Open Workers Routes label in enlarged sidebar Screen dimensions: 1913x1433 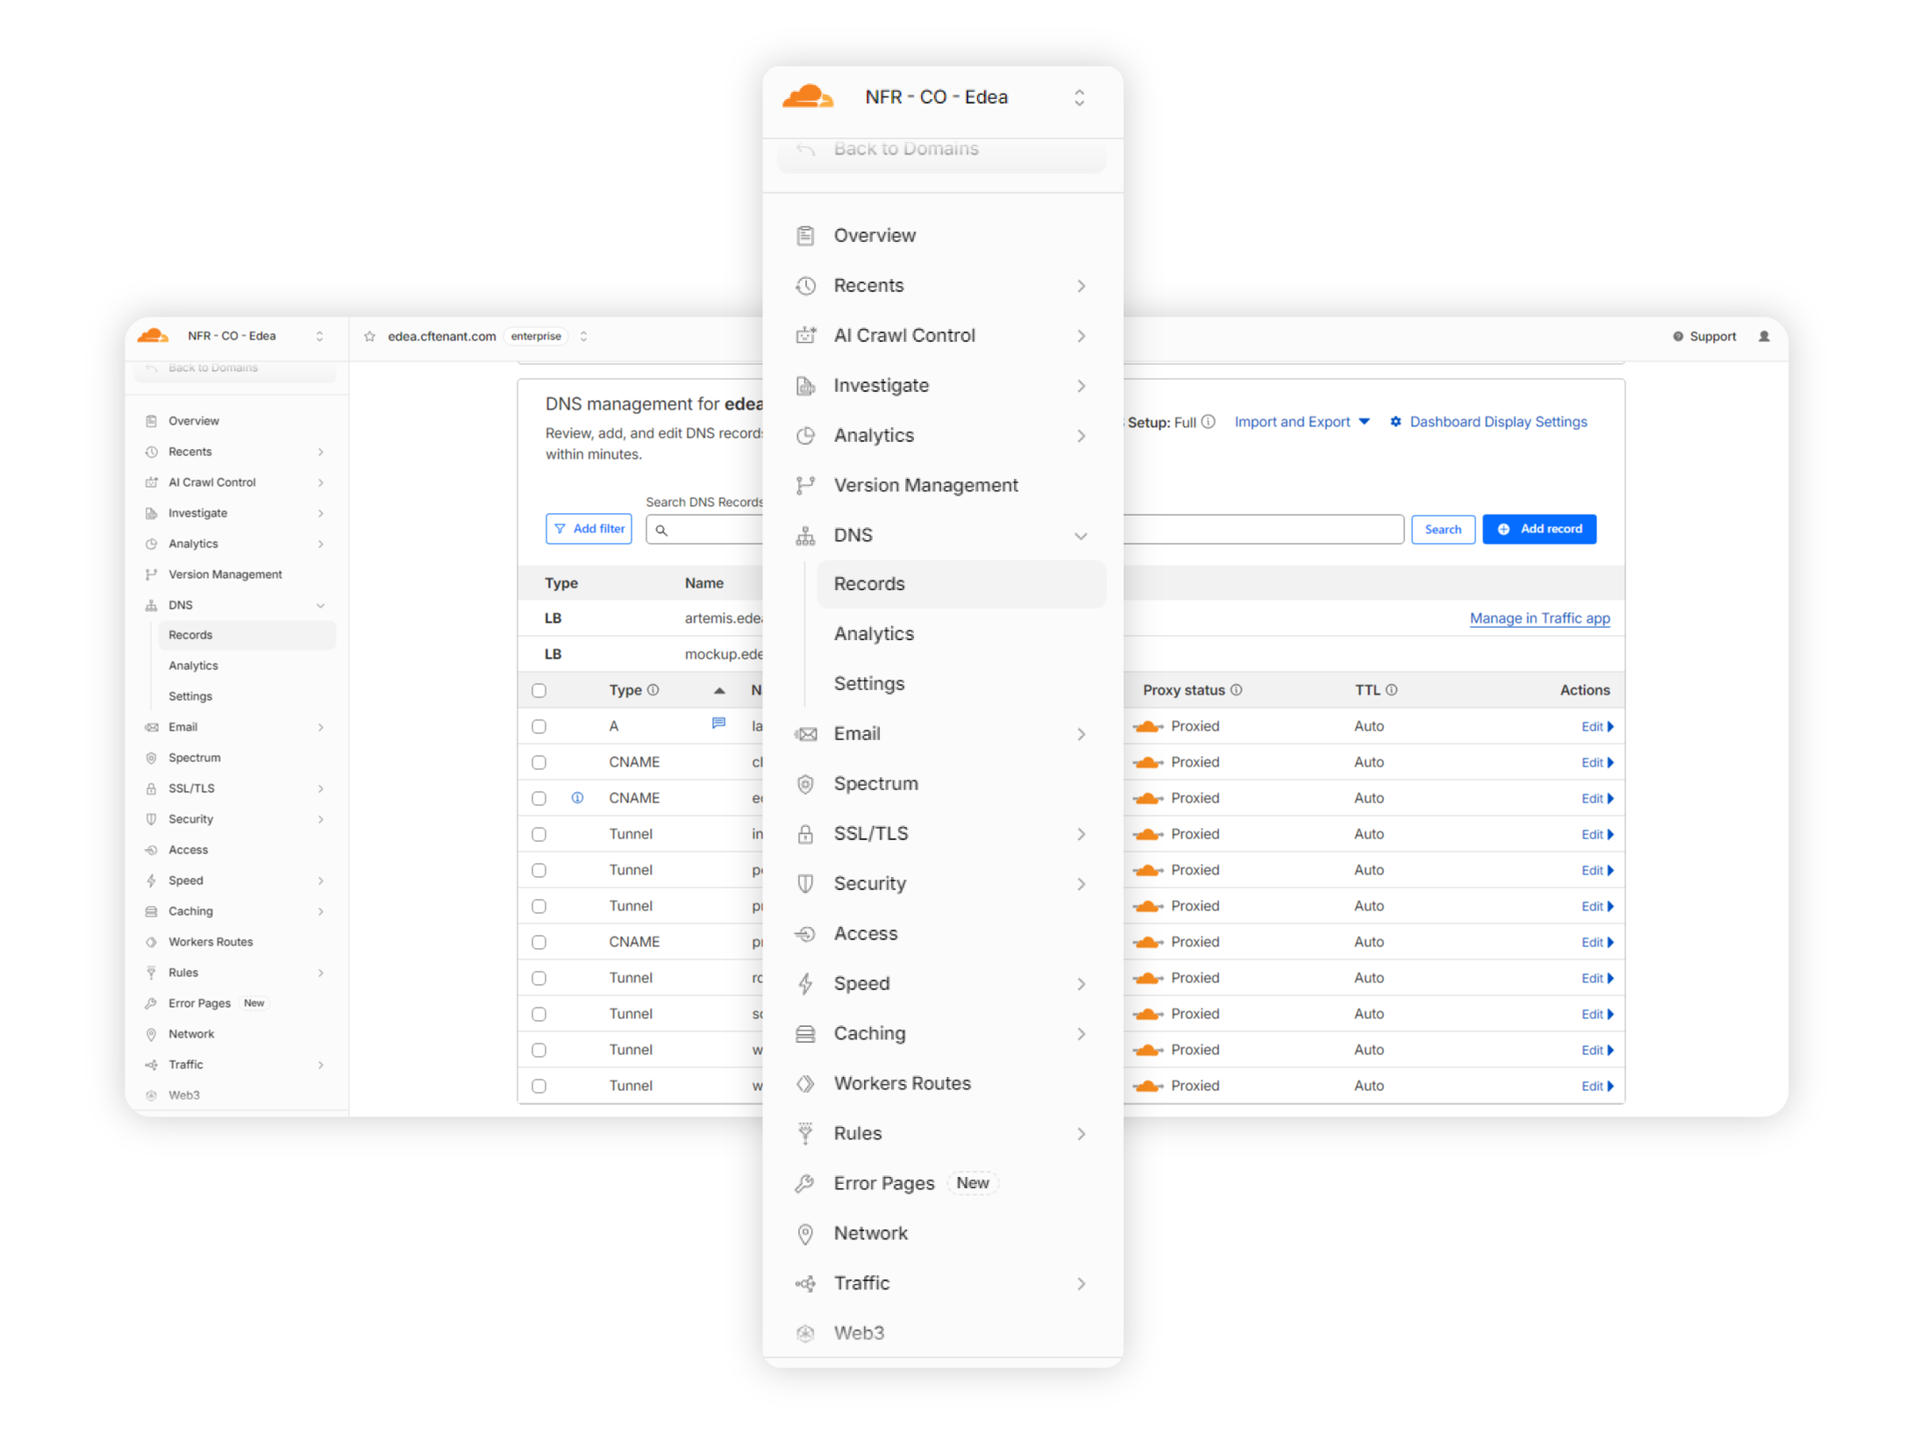tap(903, 1084)
